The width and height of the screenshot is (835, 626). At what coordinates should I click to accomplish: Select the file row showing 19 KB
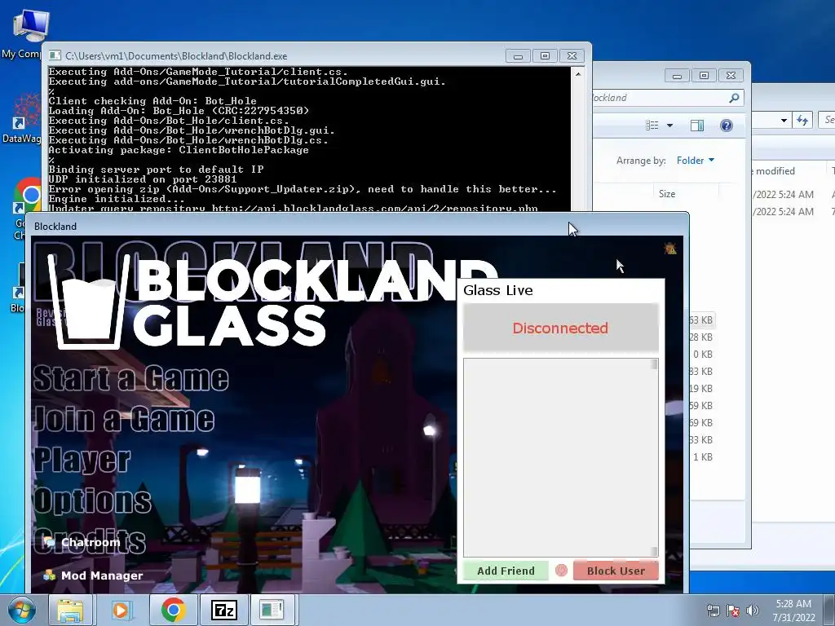702,389
